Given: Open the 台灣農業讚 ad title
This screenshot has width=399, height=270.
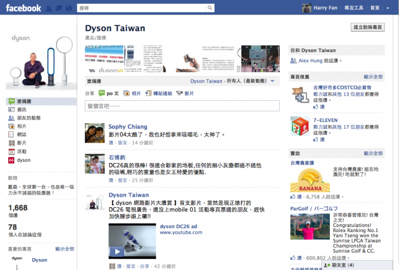Looking at the screenshot, I should (302, 163).
